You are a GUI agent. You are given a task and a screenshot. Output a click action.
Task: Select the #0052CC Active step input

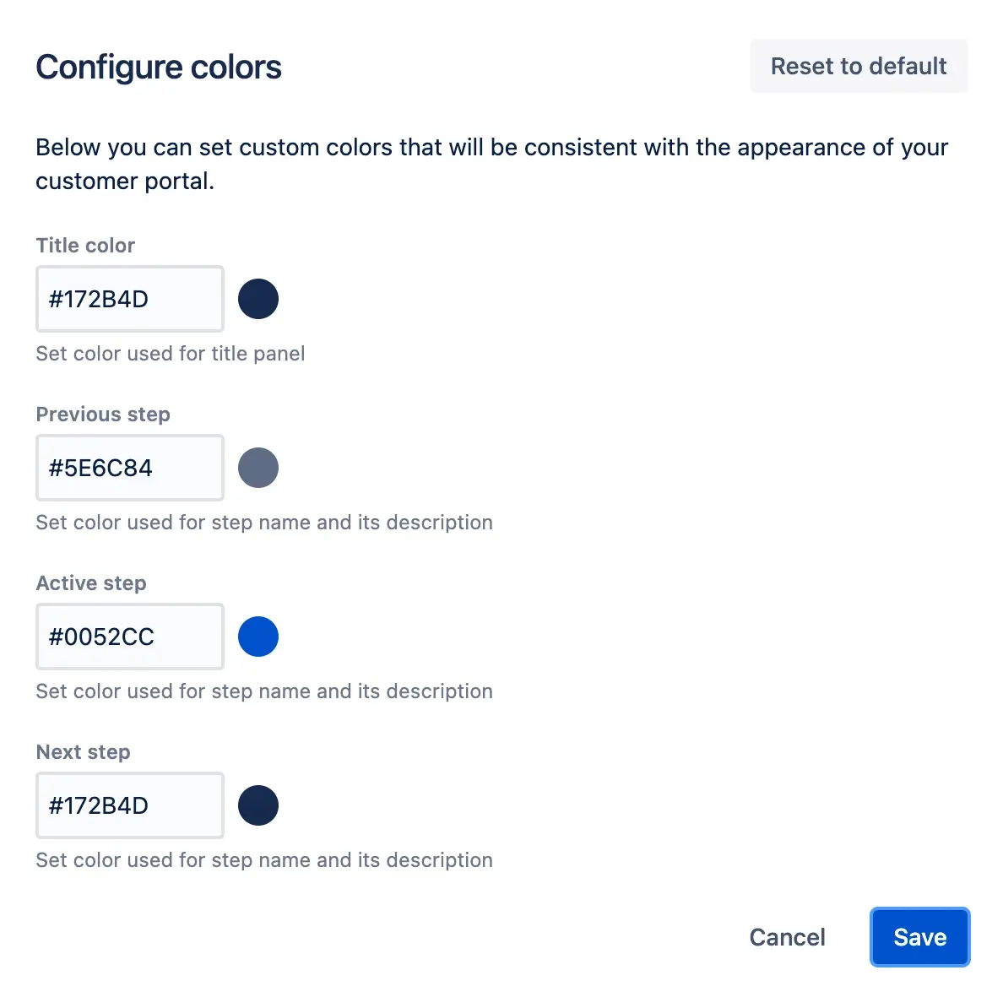click(128, 636)
